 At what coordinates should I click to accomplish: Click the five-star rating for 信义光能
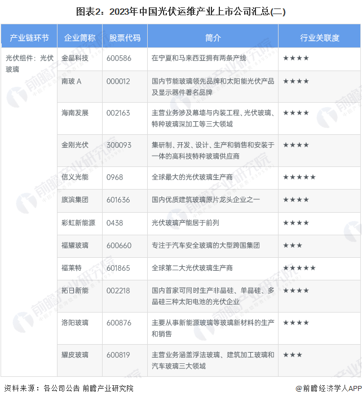(x=299, y=177)
